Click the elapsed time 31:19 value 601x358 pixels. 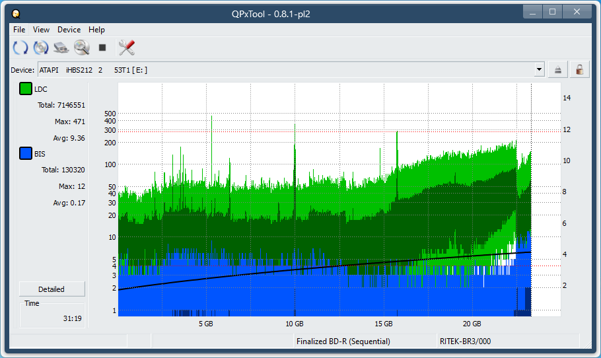73,318
